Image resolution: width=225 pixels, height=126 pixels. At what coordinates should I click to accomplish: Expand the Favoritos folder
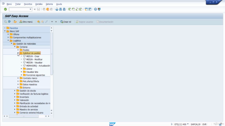click(5, 28)
